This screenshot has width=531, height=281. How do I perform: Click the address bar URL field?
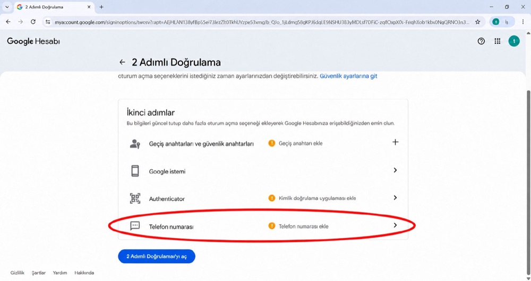click(x=262, y=22)
